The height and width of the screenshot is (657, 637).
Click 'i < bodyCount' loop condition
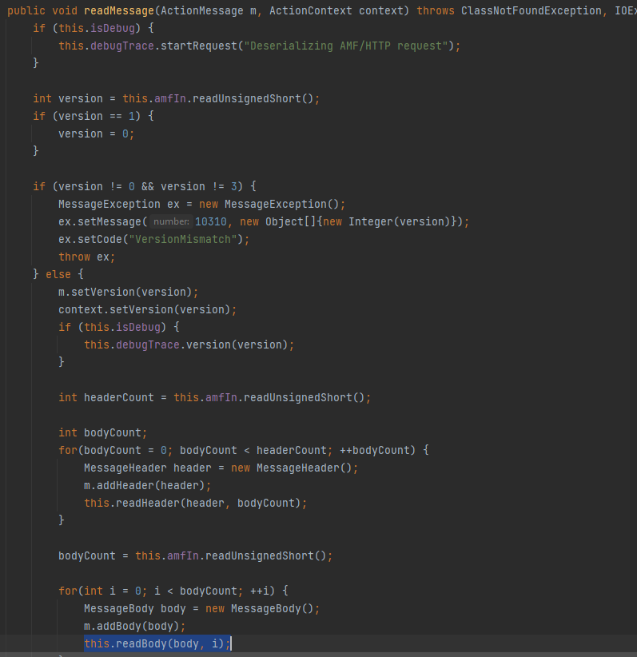[196, 591]
